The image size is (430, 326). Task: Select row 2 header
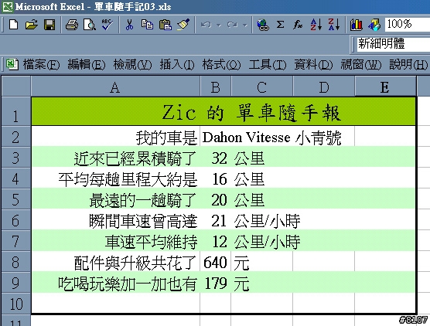[16, 137]
